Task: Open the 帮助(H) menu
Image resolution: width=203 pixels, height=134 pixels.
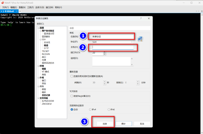Action: pyautogui.click(x=58, y=7)
